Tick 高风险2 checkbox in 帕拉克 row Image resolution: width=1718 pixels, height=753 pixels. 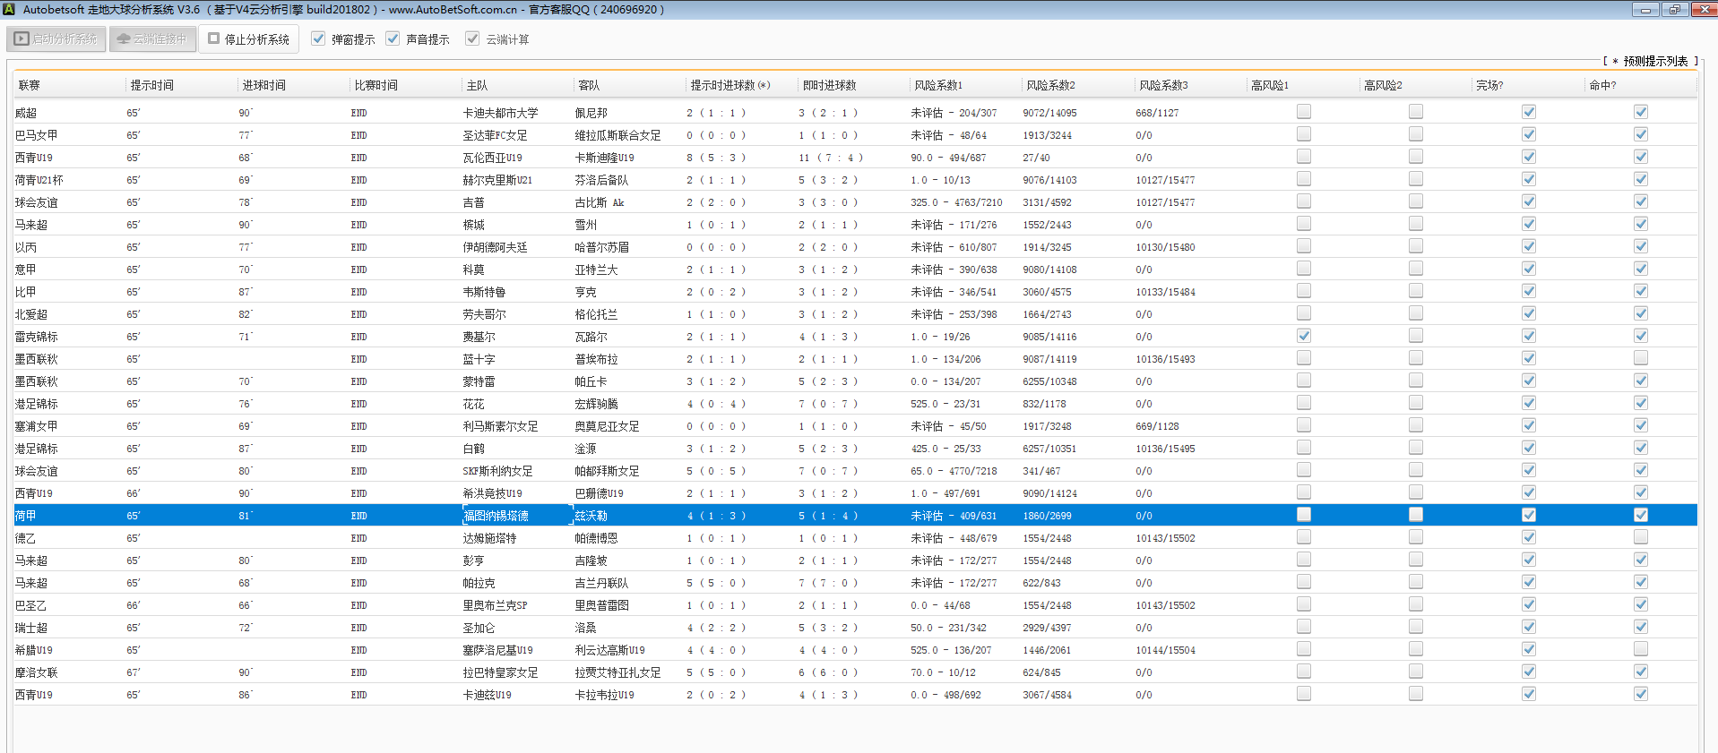1415,582
